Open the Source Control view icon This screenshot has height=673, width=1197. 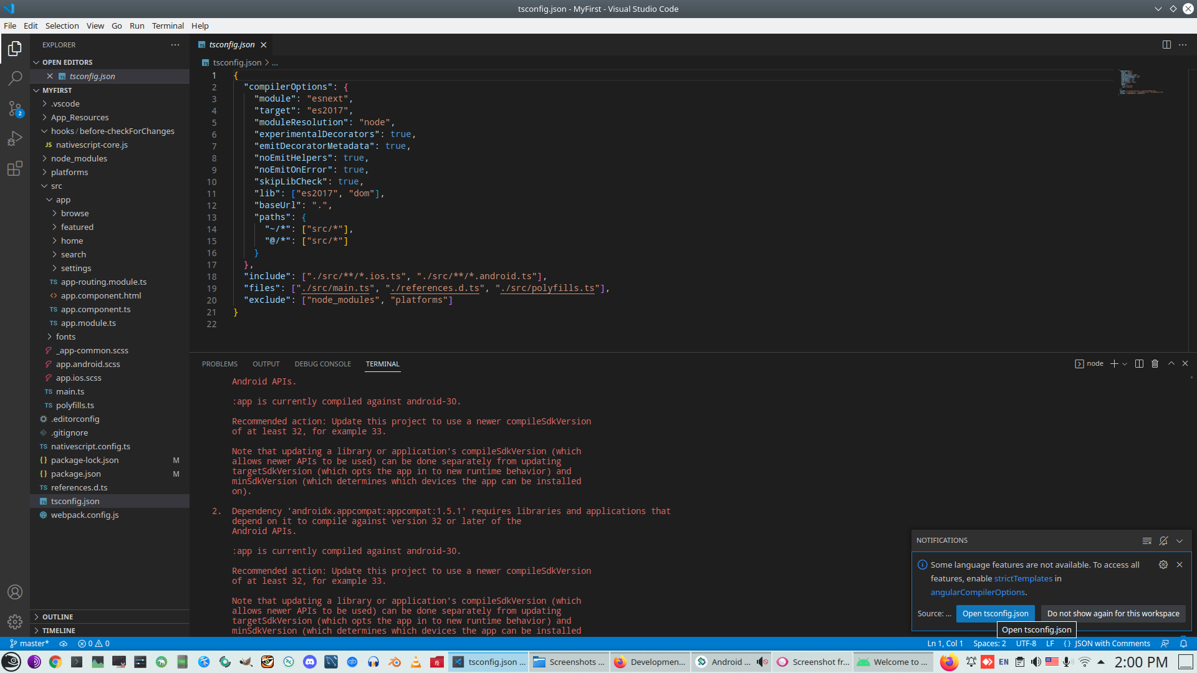coord(15,108)
